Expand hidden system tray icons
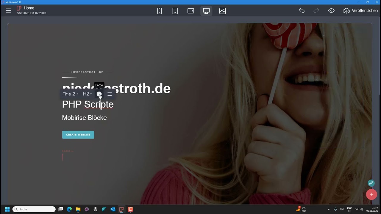The image size is (381, 214). click(x=329, y=209)
